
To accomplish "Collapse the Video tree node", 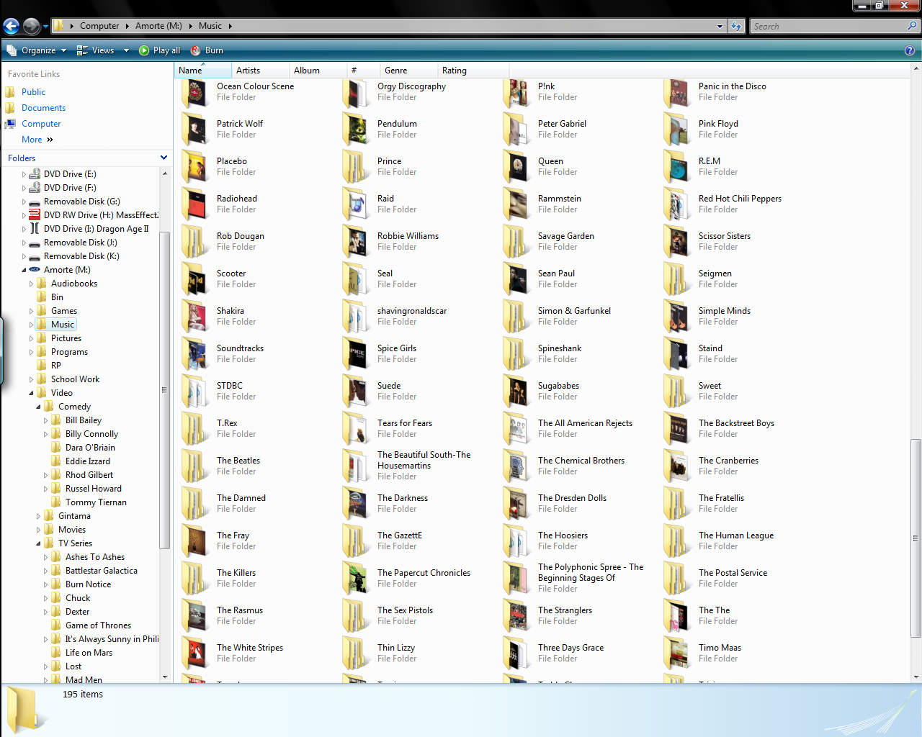I will coord(31,393).
